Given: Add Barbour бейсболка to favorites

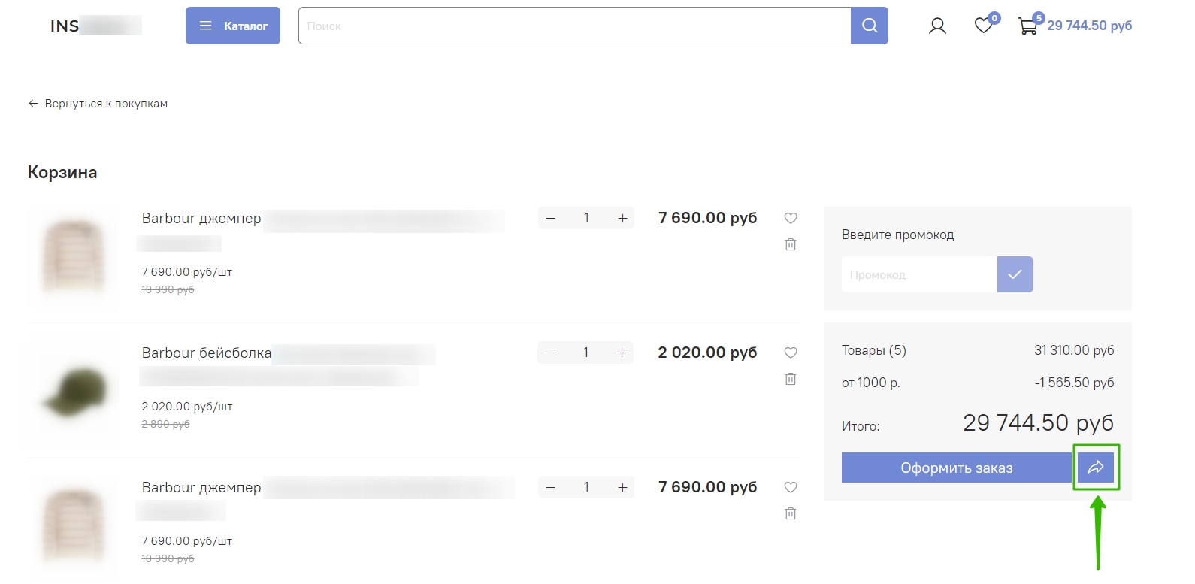Looking at the screenshot, I should [x=791, y=353].
